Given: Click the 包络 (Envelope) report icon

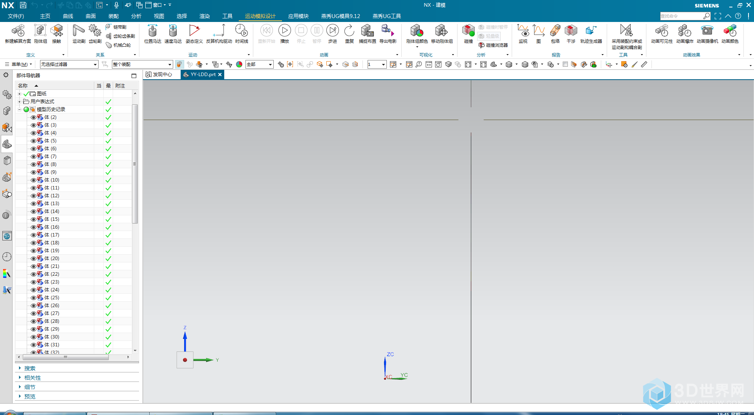Looking at the screenshot, I should pos(555,33).
